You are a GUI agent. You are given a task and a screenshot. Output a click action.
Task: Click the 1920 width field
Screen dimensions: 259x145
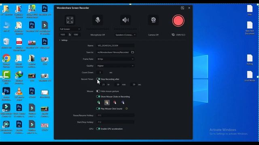click(x=63, y=35)
